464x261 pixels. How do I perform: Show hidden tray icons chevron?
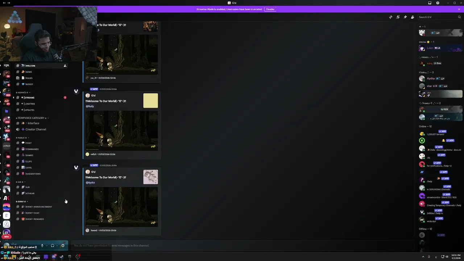[x=423, y=257]
